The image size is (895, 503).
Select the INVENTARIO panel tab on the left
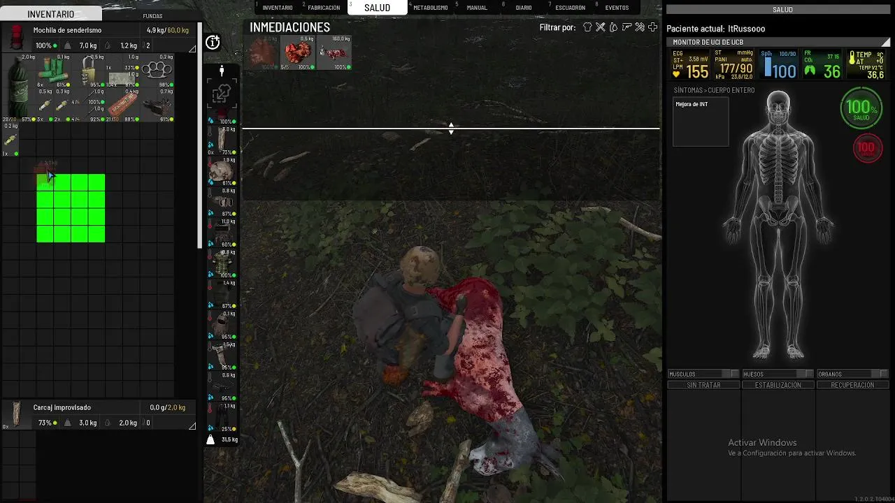point(50,14)
